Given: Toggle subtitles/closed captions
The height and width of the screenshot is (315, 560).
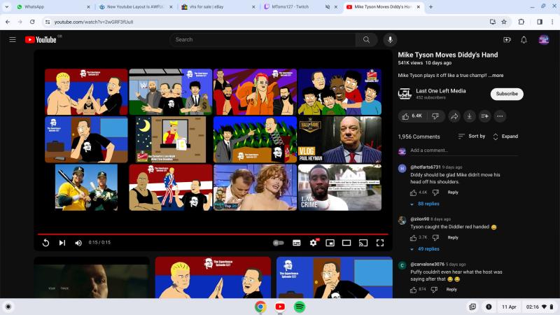Looking at the screenshot, I should tap(296, 243).
